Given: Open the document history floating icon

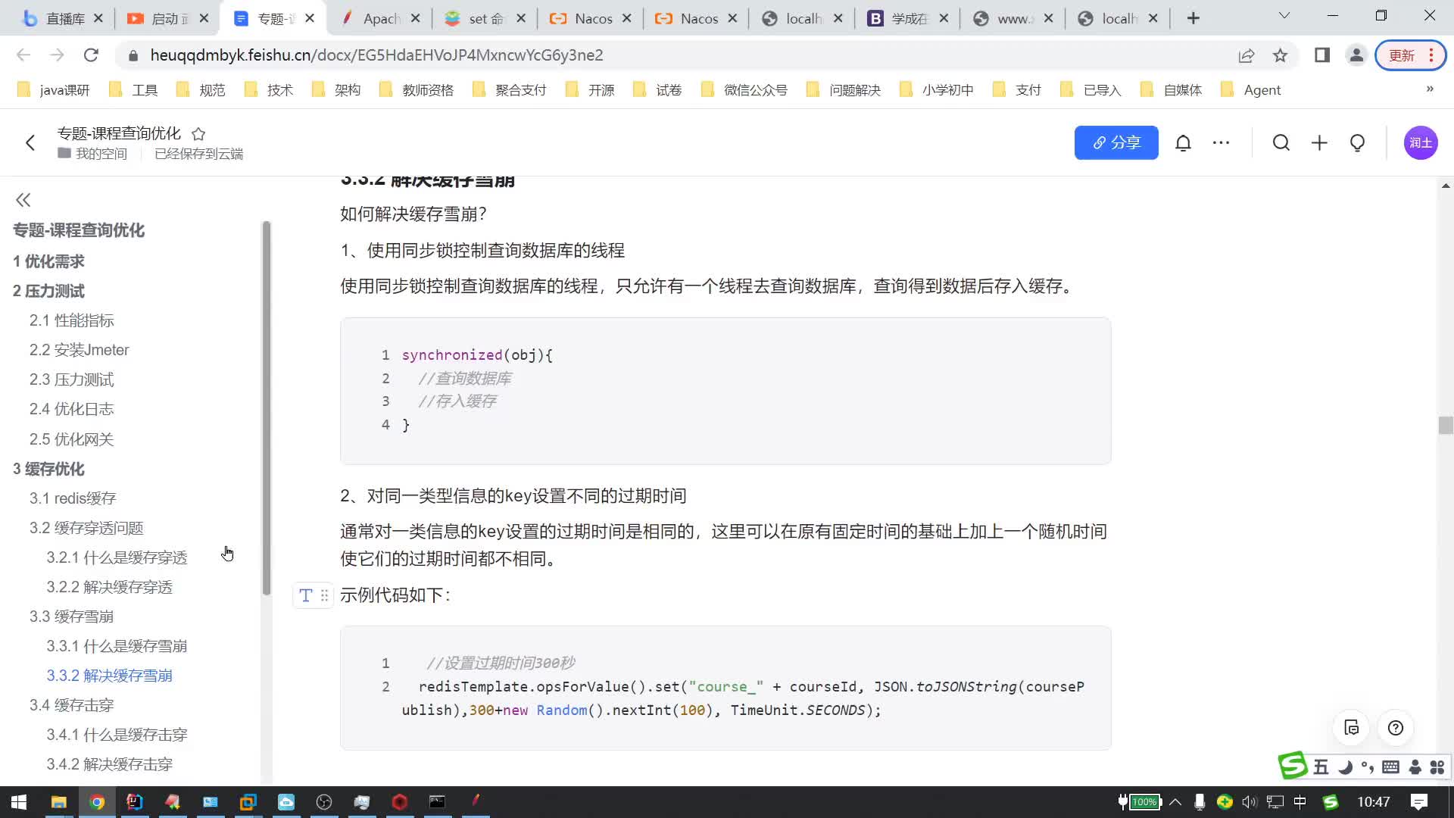Looking at the screenshot, I should [x=1352, y=728].
